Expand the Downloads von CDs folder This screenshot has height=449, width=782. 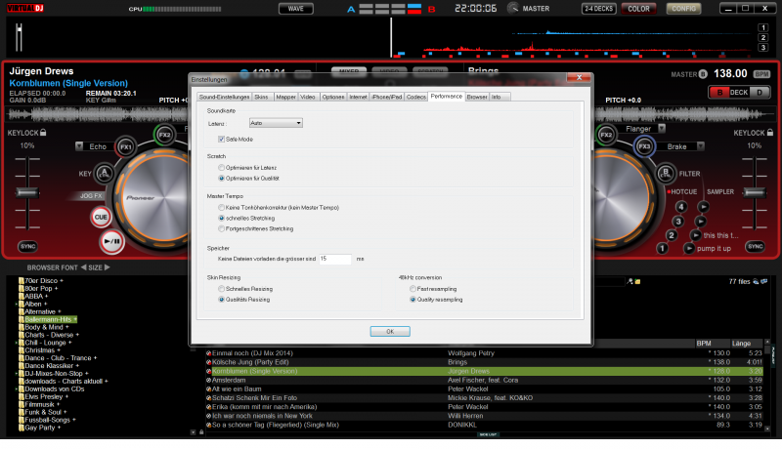[17, 389]
